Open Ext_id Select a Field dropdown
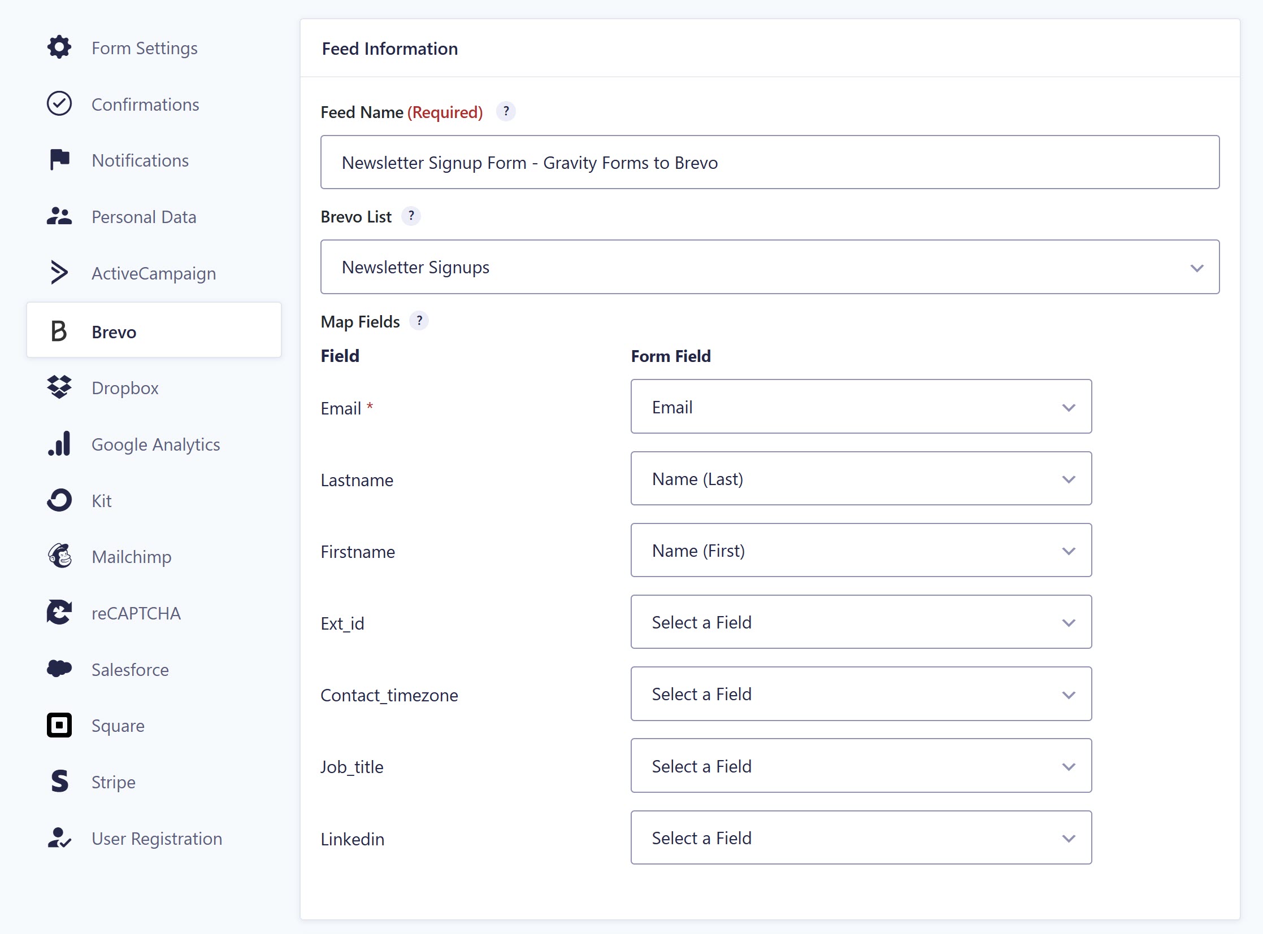Viewport: 1263px width, 934px height. 861,622
